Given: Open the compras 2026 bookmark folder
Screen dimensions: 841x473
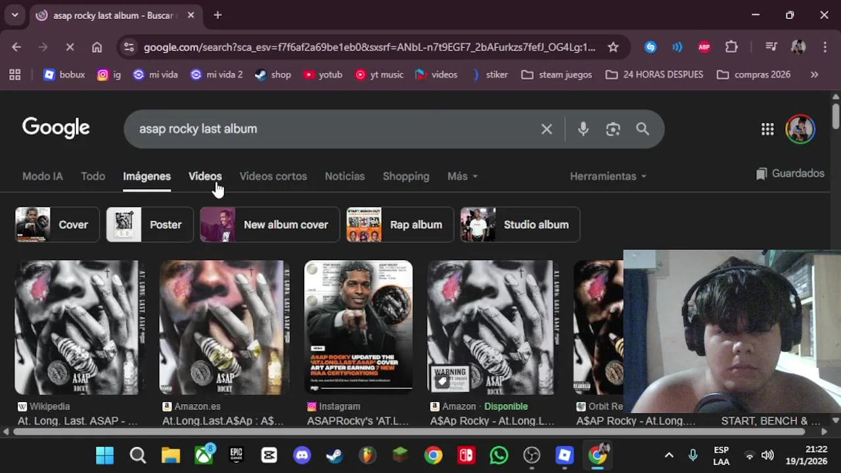Looking at the screenshot, I should point(754,75).
